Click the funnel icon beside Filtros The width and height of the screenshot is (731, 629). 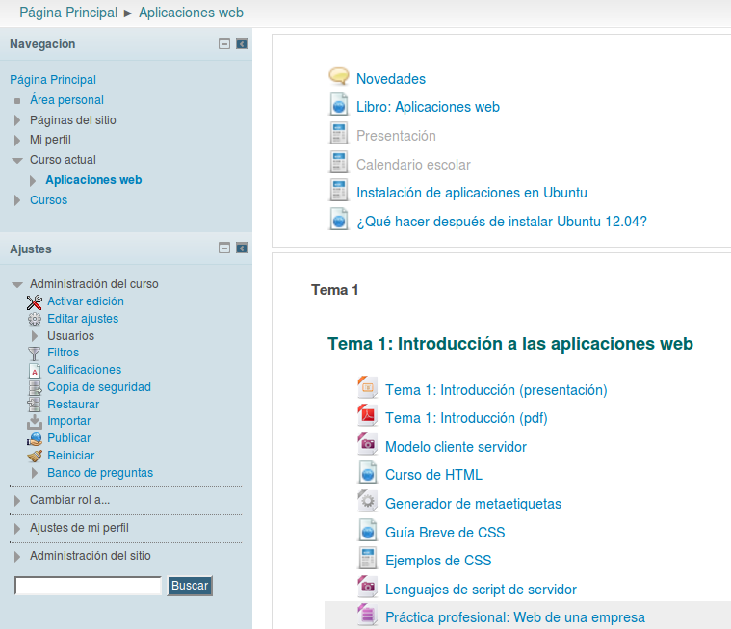pyautogui.click(x=35, y=354)
